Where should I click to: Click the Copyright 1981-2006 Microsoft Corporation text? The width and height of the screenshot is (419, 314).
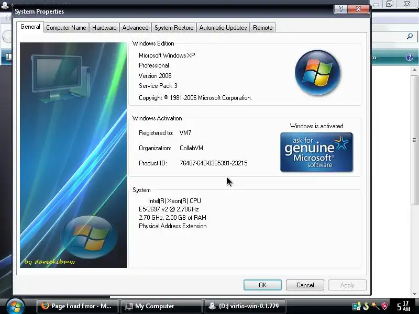click(x=195, y=98)
